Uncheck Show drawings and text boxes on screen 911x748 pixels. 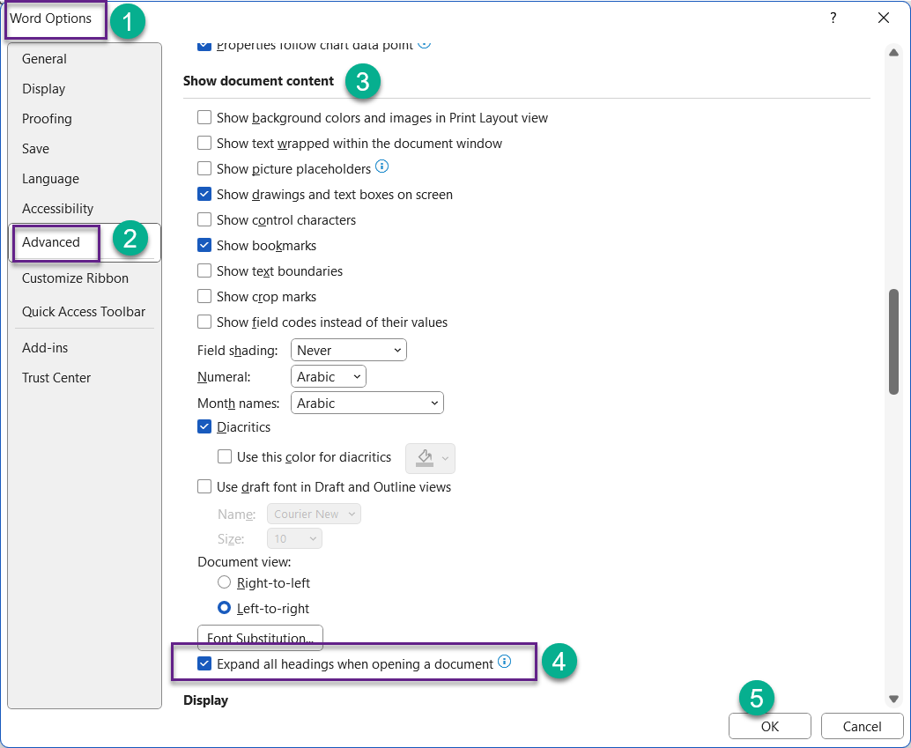point(204,194)
